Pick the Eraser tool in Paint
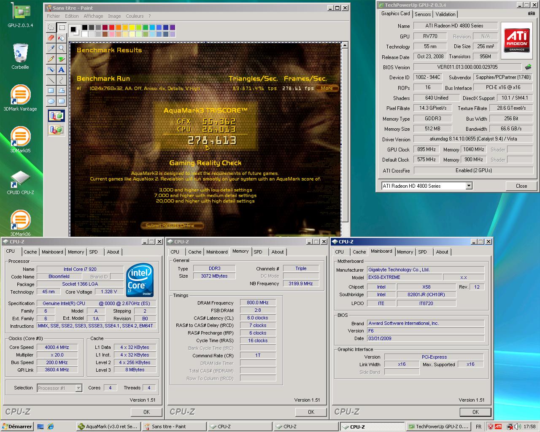Screen dimensions: 540x432 [51, 38]
